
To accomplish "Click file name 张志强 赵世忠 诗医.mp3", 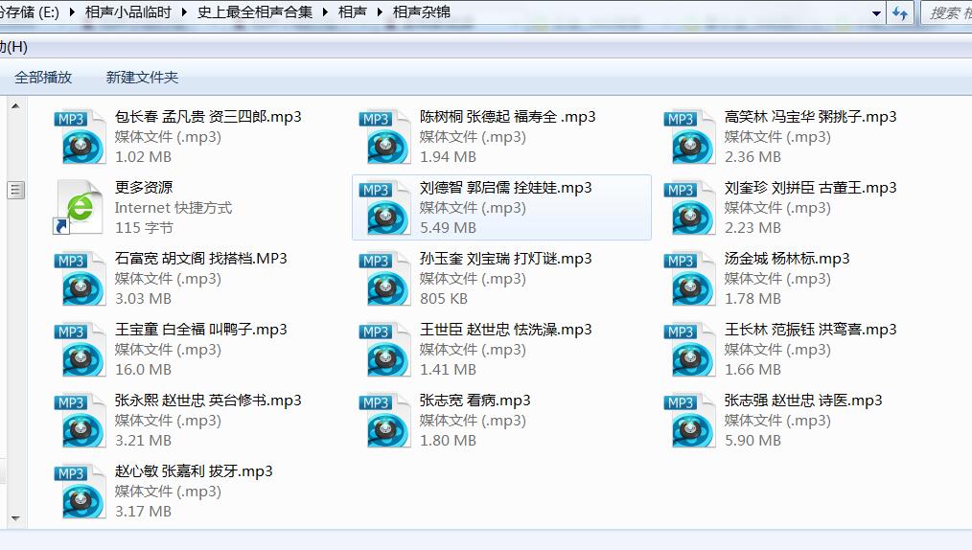I will click(x=802, y=401).
